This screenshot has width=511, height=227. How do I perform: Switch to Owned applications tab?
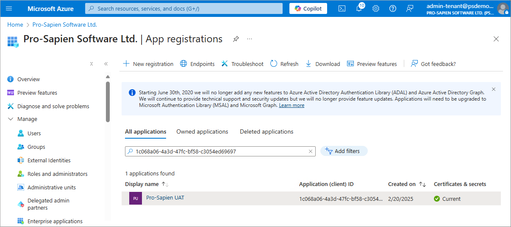[x=202, y=132]
